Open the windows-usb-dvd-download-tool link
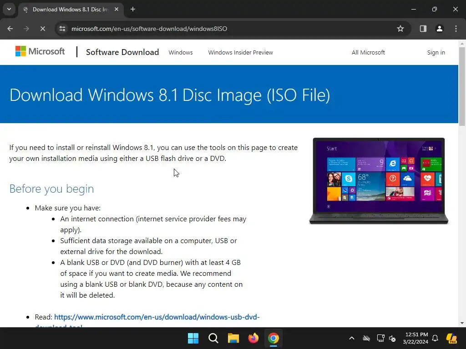This screenshot has width=466, height=349. (157, 317)
